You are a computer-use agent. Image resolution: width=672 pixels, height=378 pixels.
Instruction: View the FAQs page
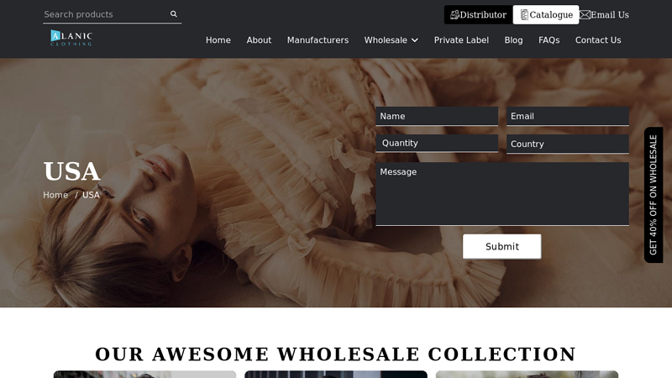click(549, 39)
